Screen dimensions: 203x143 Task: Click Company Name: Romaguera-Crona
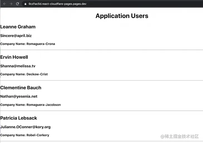tap(28, 44)
